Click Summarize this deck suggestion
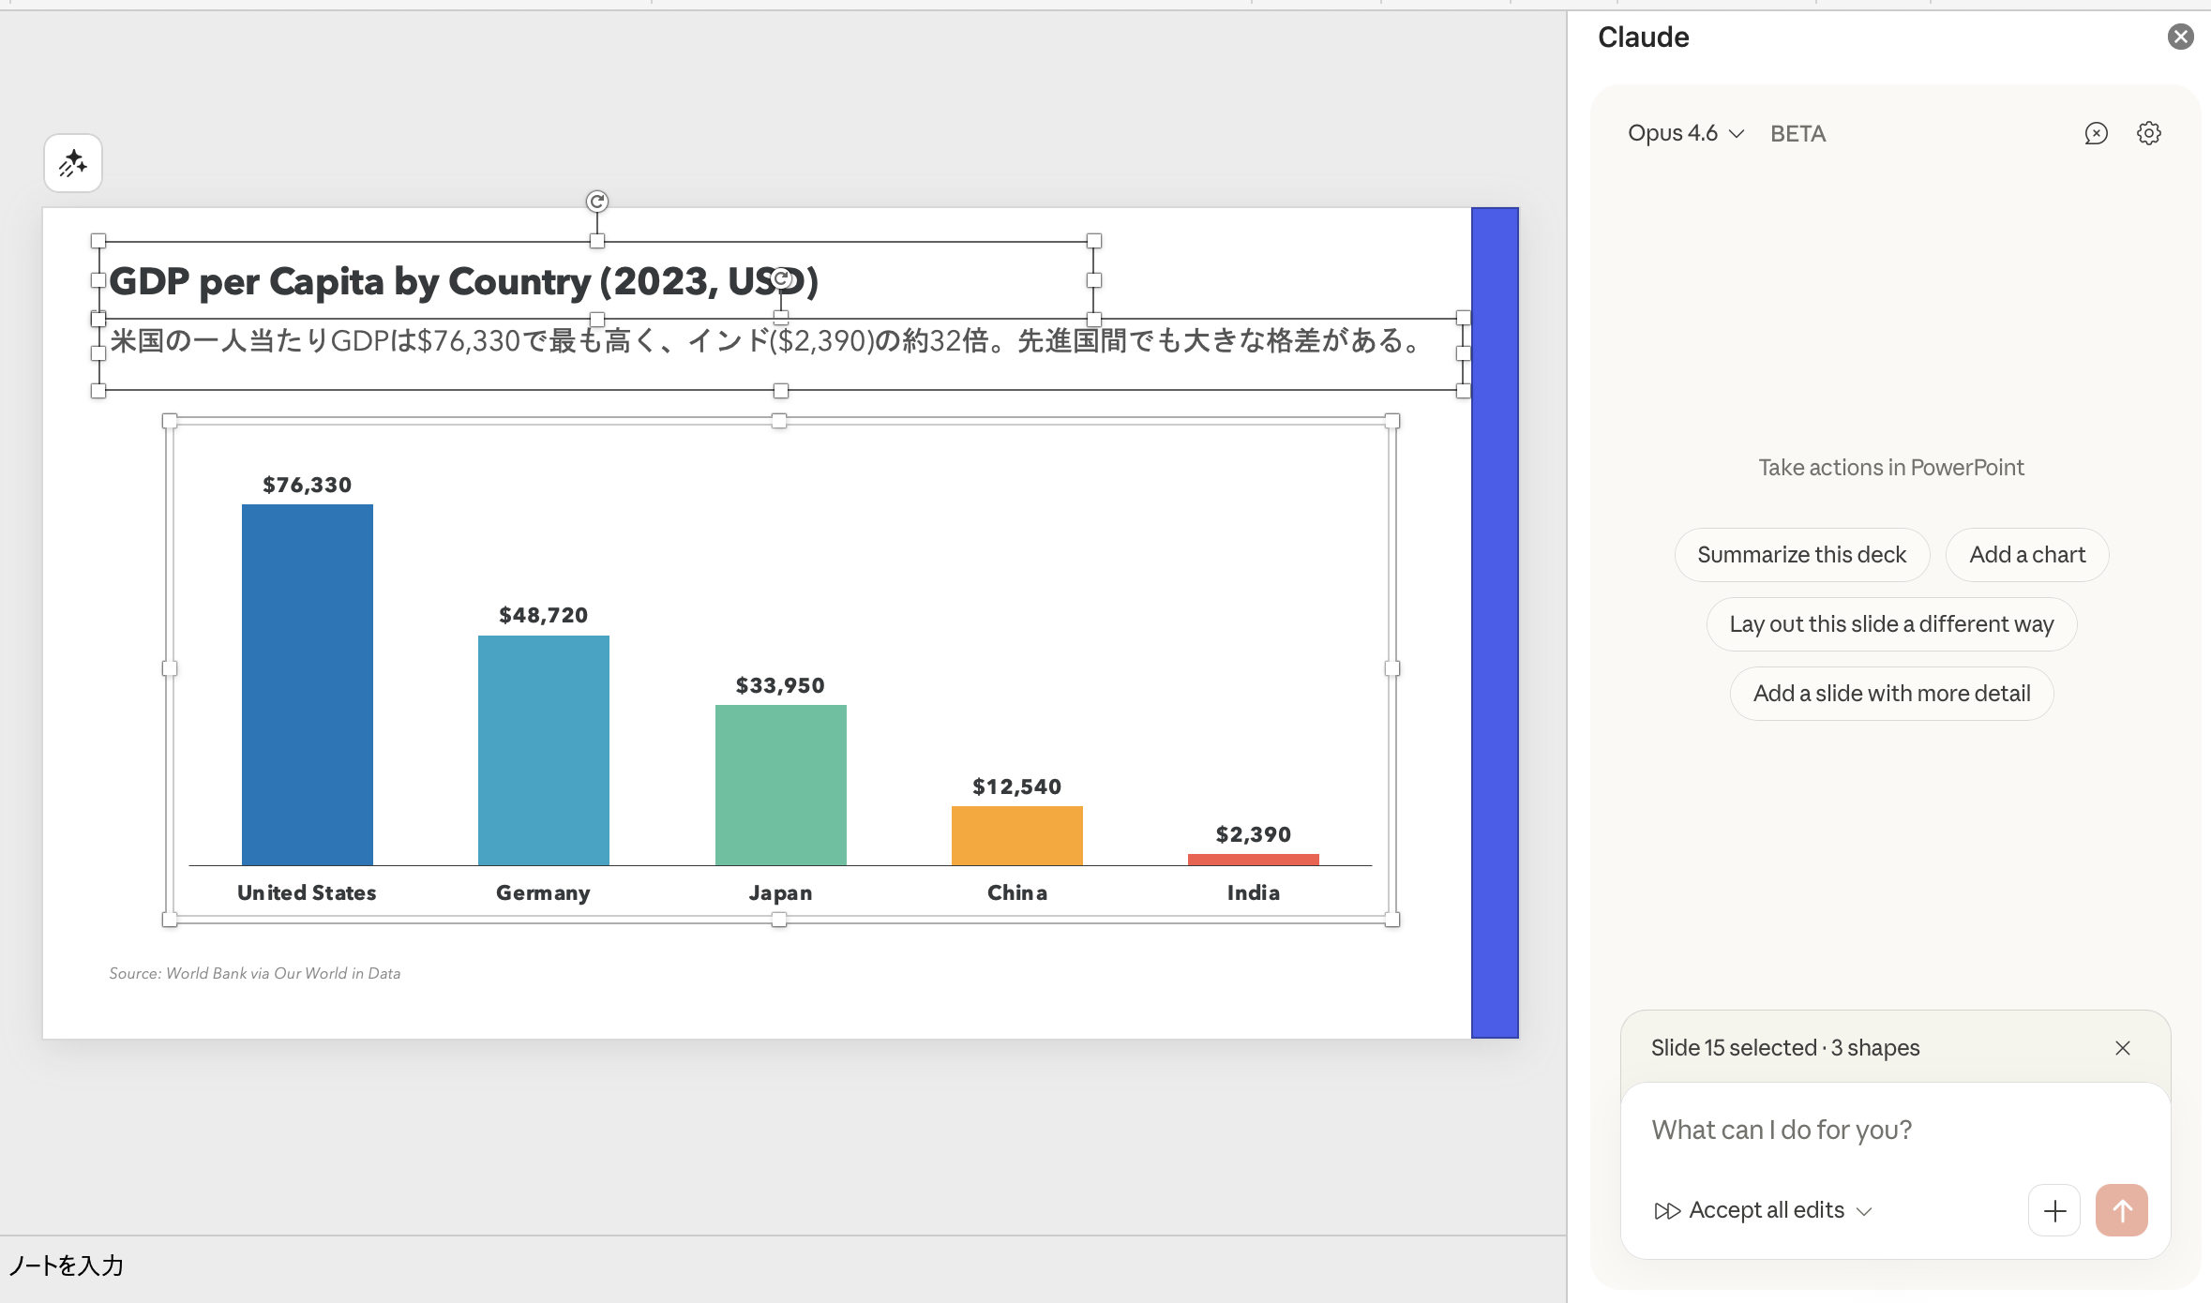The height and width of the screenshot is (1303, 2211). 1801,555
